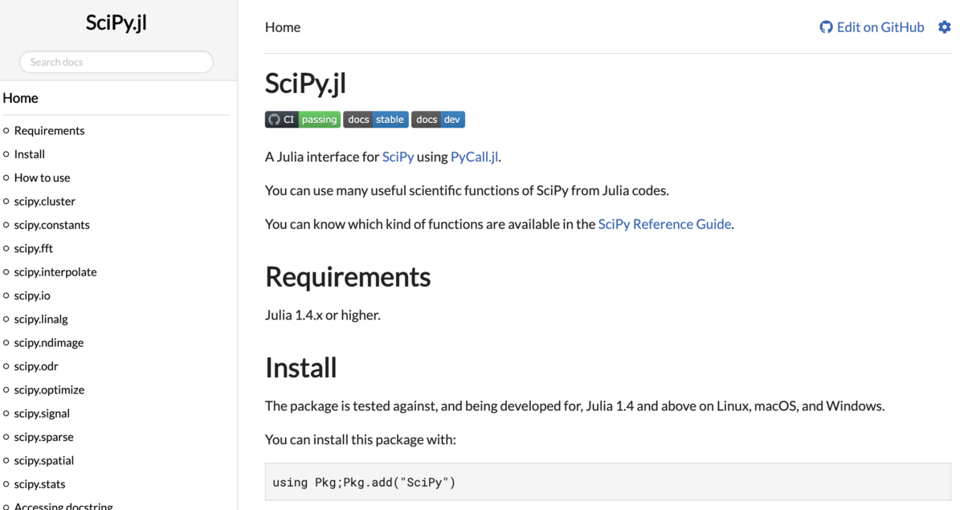Go to scipy.odr section
The image size is (964, 510).
coord(36,365)
